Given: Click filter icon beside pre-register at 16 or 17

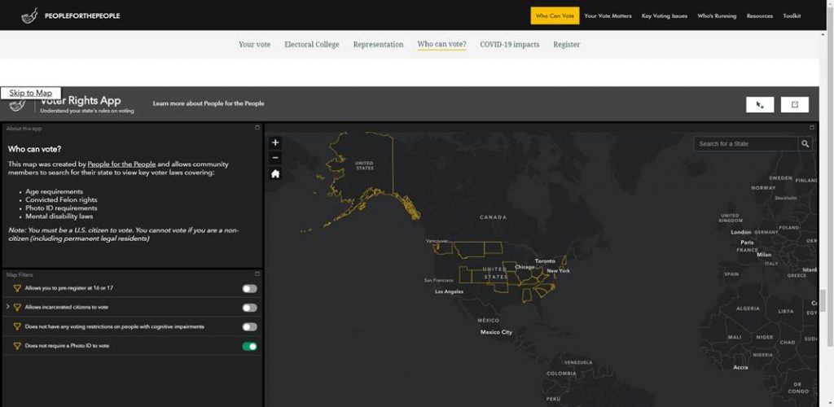Looking at the screenshot, I should point(17,288).
